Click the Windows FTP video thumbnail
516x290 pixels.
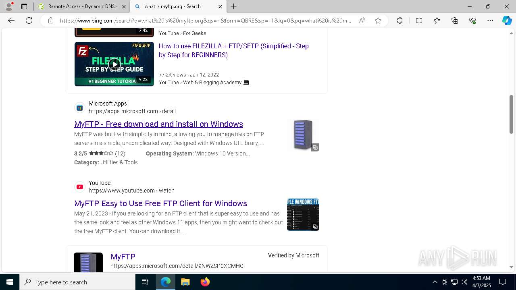303,214
